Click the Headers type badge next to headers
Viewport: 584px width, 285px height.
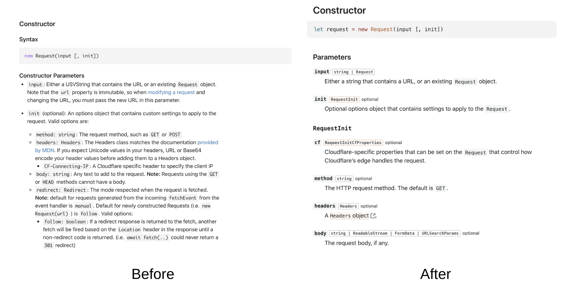click(348, 206)
